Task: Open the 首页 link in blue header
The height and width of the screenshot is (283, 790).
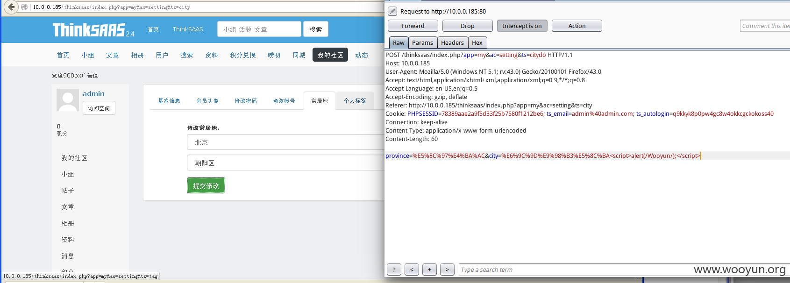Action: (153, 29)
